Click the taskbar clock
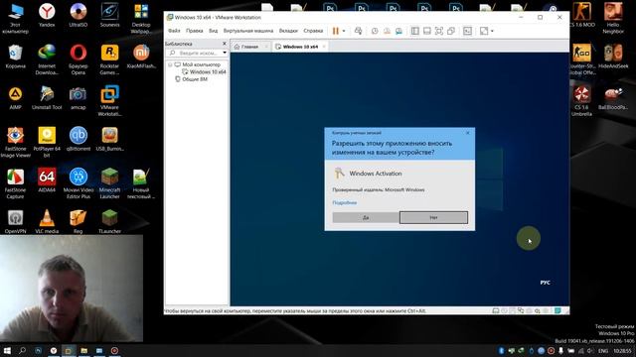 [622, 351]
